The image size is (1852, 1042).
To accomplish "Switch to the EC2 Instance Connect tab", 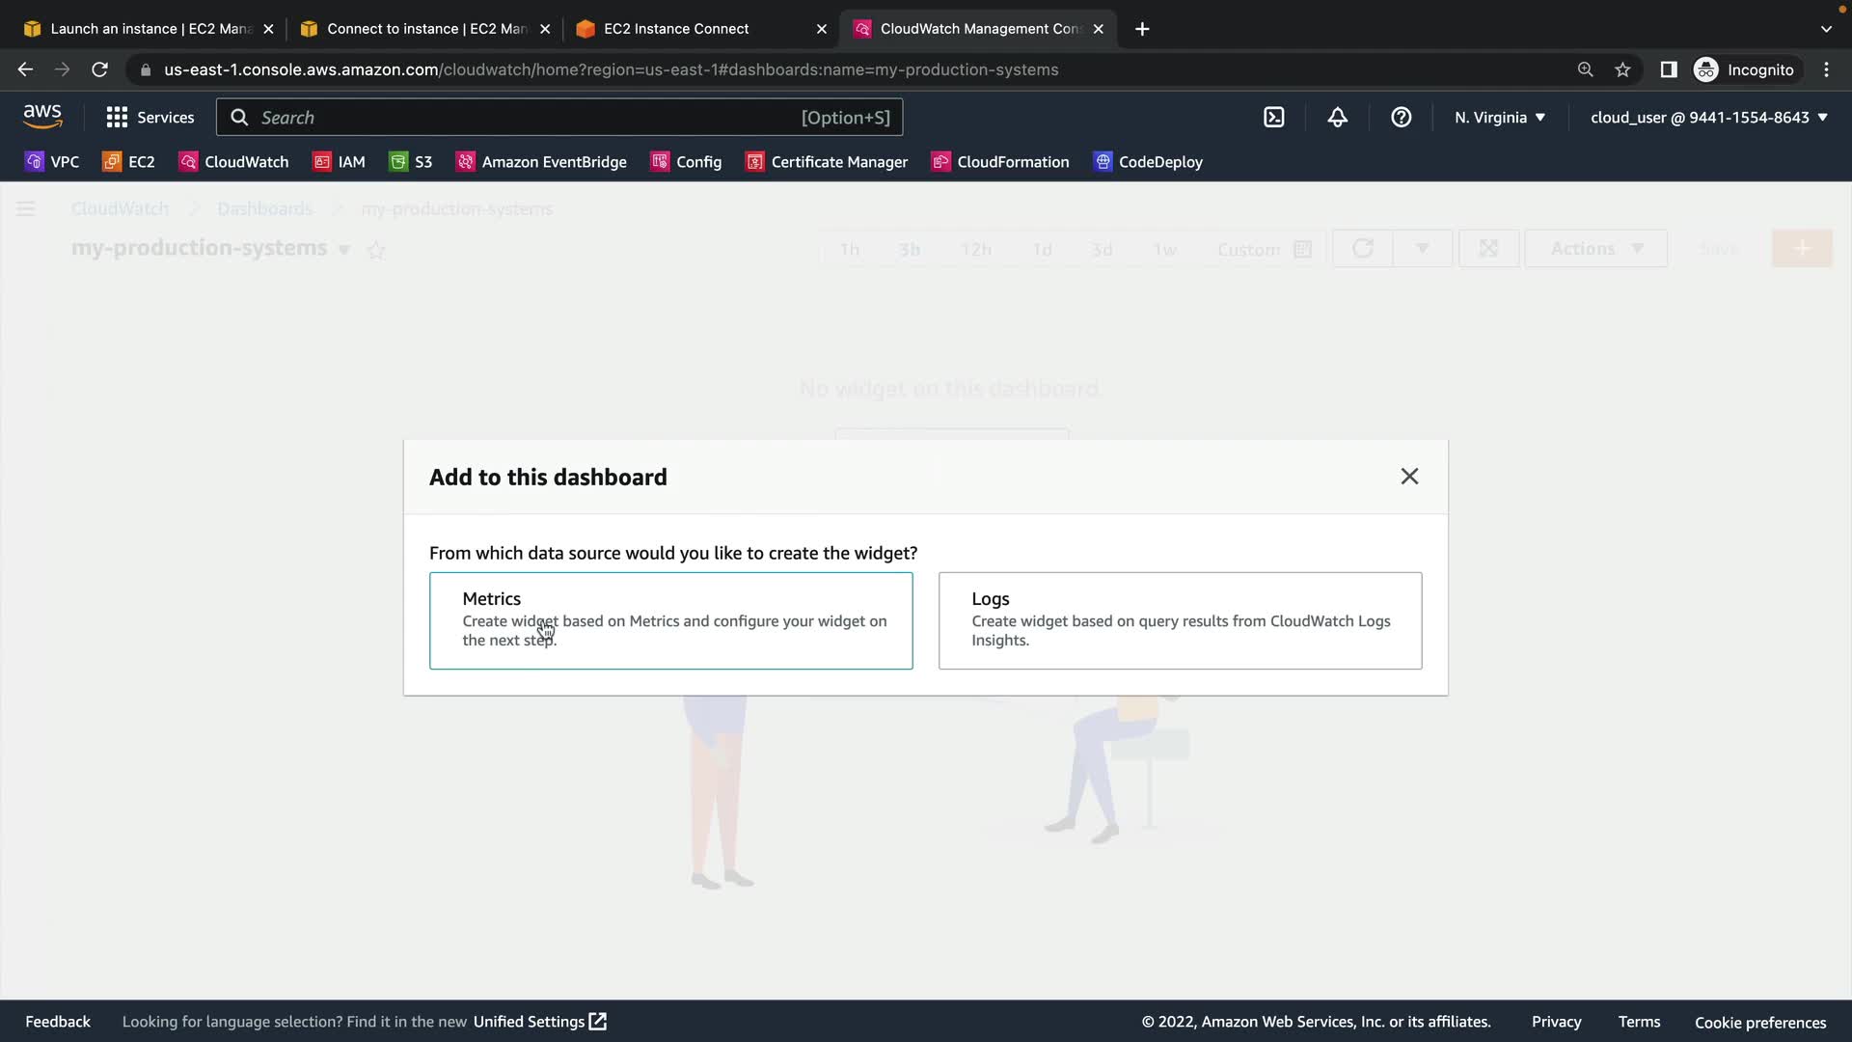I will (675, 29).
